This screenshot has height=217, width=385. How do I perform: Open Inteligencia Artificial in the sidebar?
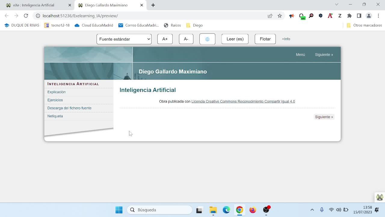click(73, 84)
